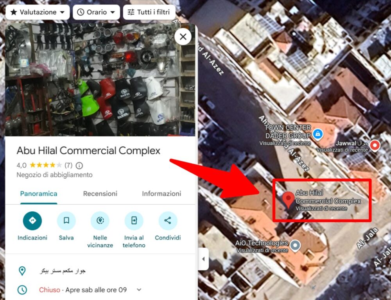Collapse the side panel with arrow handle
391x300 pixels.
tap(203, 259)
